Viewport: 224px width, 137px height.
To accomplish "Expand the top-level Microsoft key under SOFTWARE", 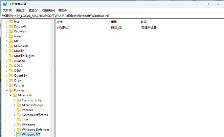I will tap(7, 46).
